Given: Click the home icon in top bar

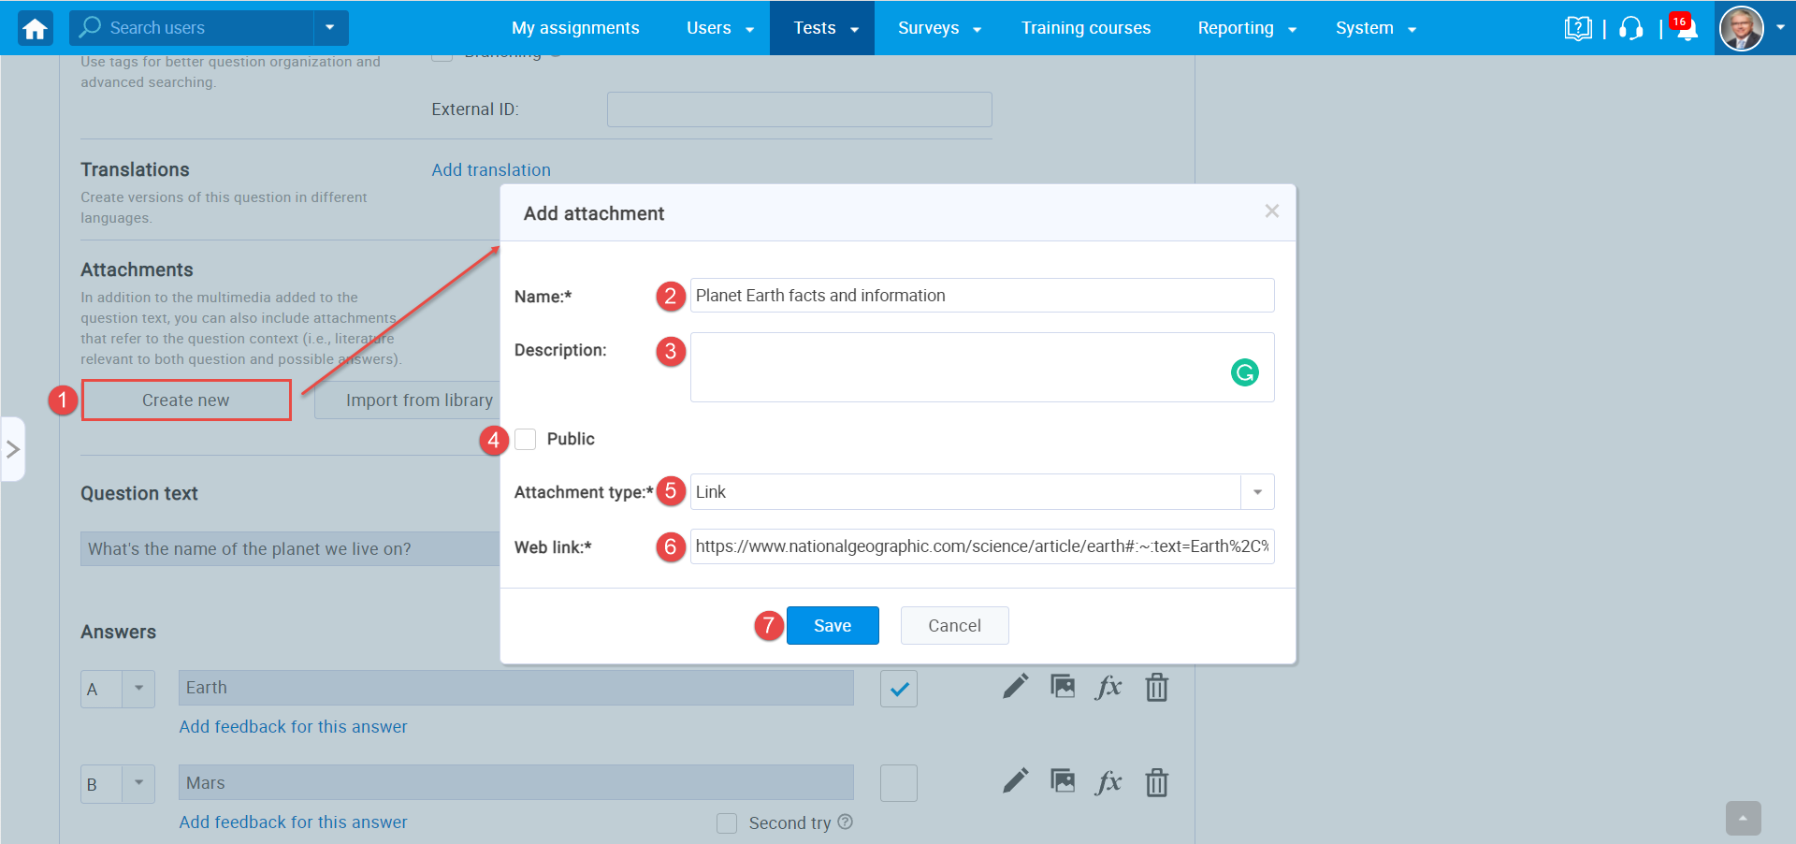Looking at the screenshot, I should 34,27.
